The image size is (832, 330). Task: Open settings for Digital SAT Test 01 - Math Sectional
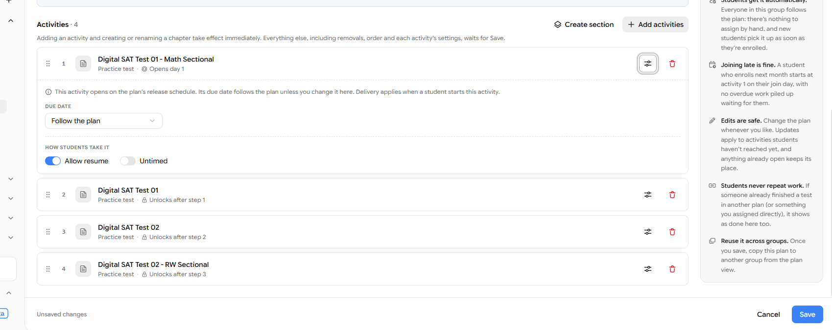pyautogui.click(x=647, y=64)
